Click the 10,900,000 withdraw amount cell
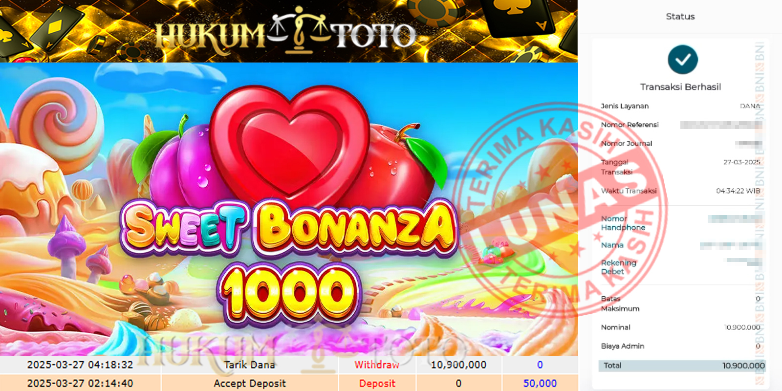Viewport: 782px width, 391px height. [x=458, y=365]
